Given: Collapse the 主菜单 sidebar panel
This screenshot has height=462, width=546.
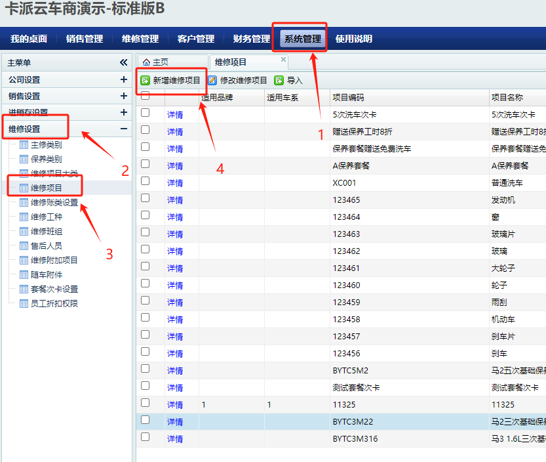Looking at the screenshot, I should point(123,62).
